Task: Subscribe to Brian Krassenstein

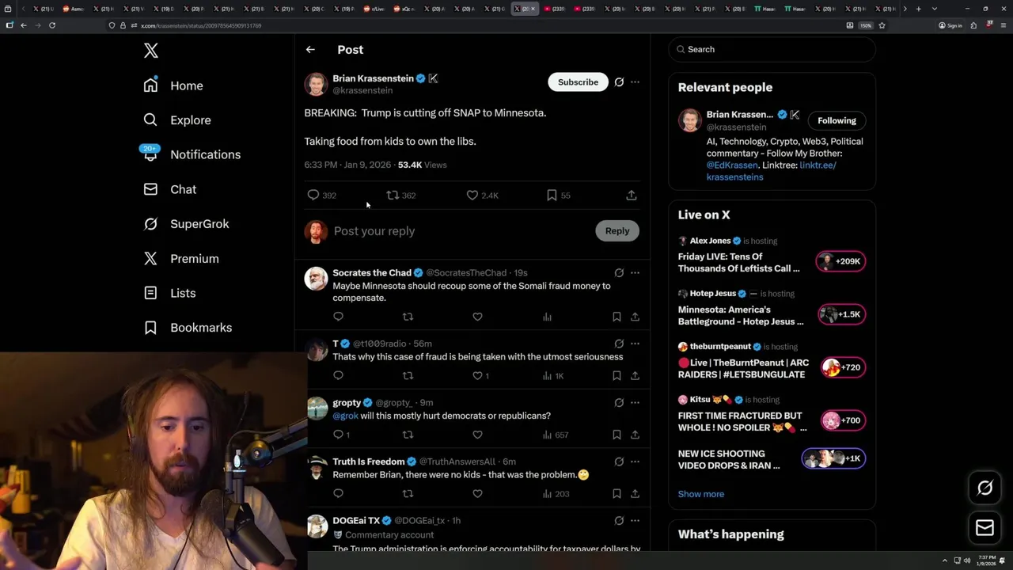Action: (x=578, y=82)
